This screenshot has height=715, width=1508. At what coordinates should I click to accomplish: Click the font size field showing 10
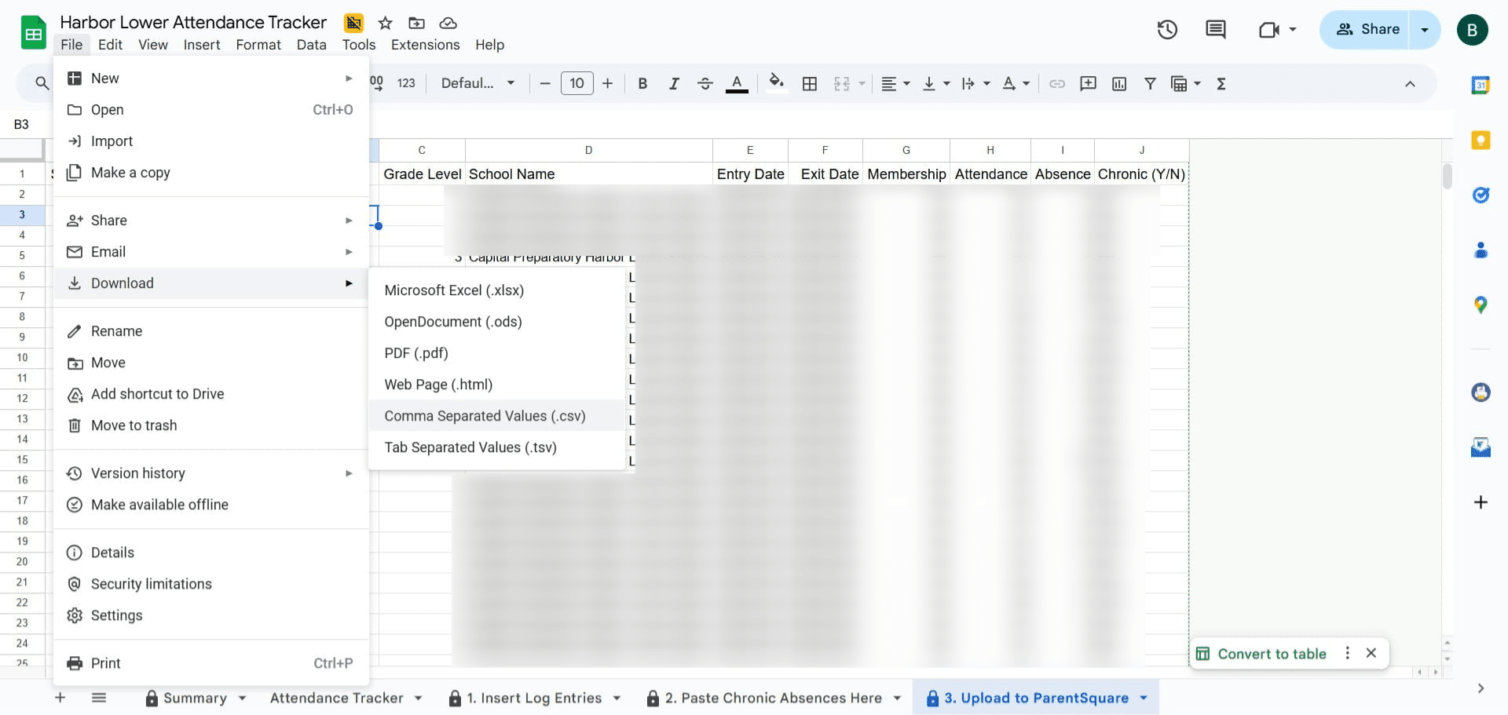coord(576,83)
